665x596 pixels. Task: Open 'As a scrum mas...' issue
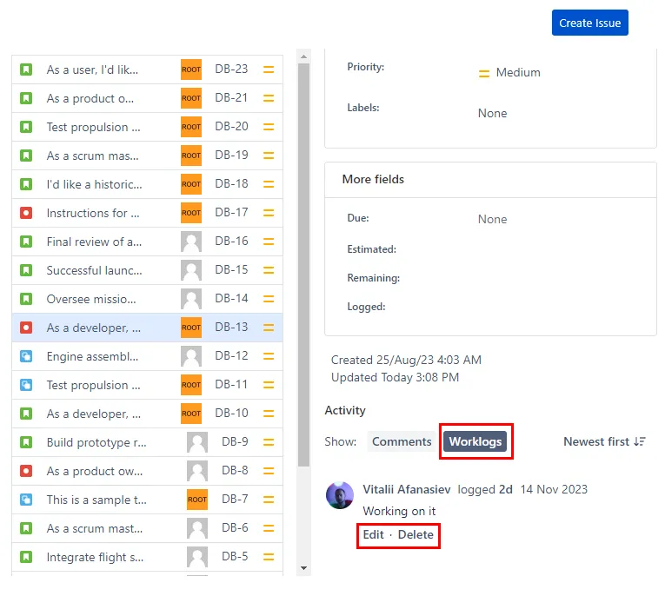pos(92,156)
